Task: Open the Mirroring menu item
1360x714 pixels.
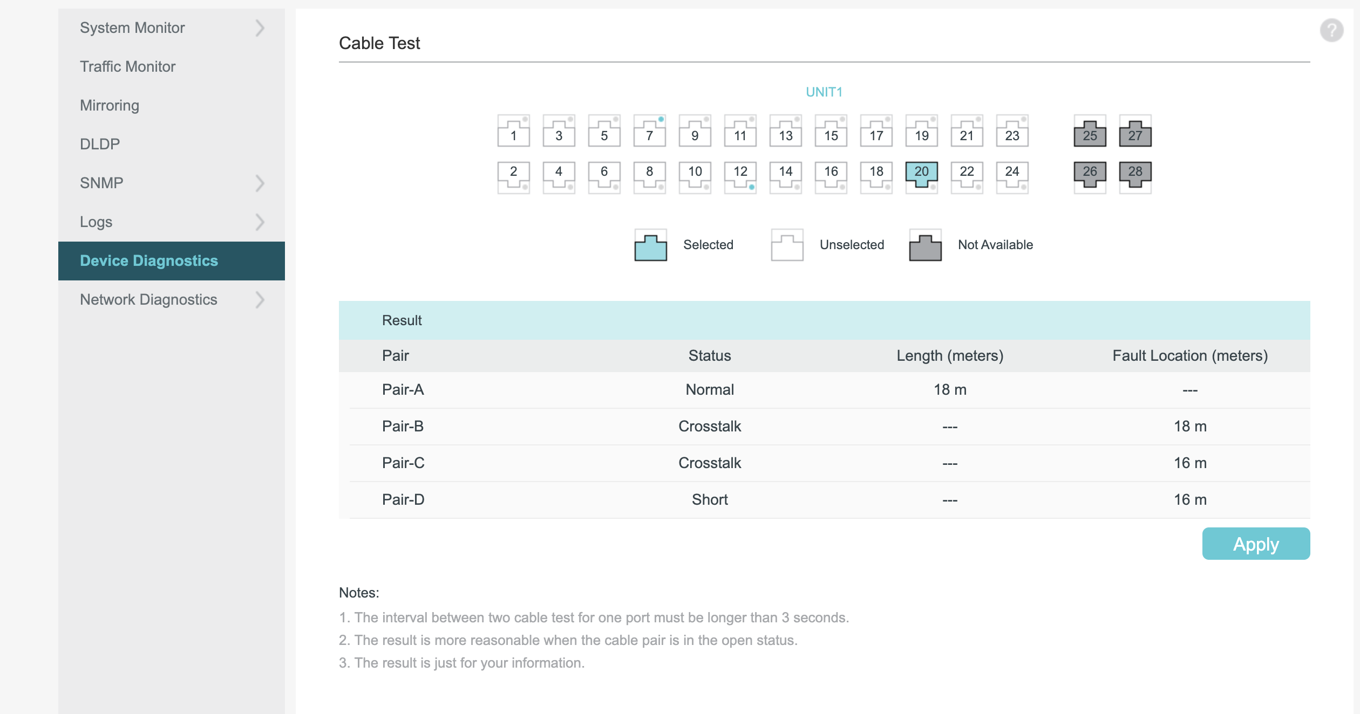Action: (x=110, y=106)
